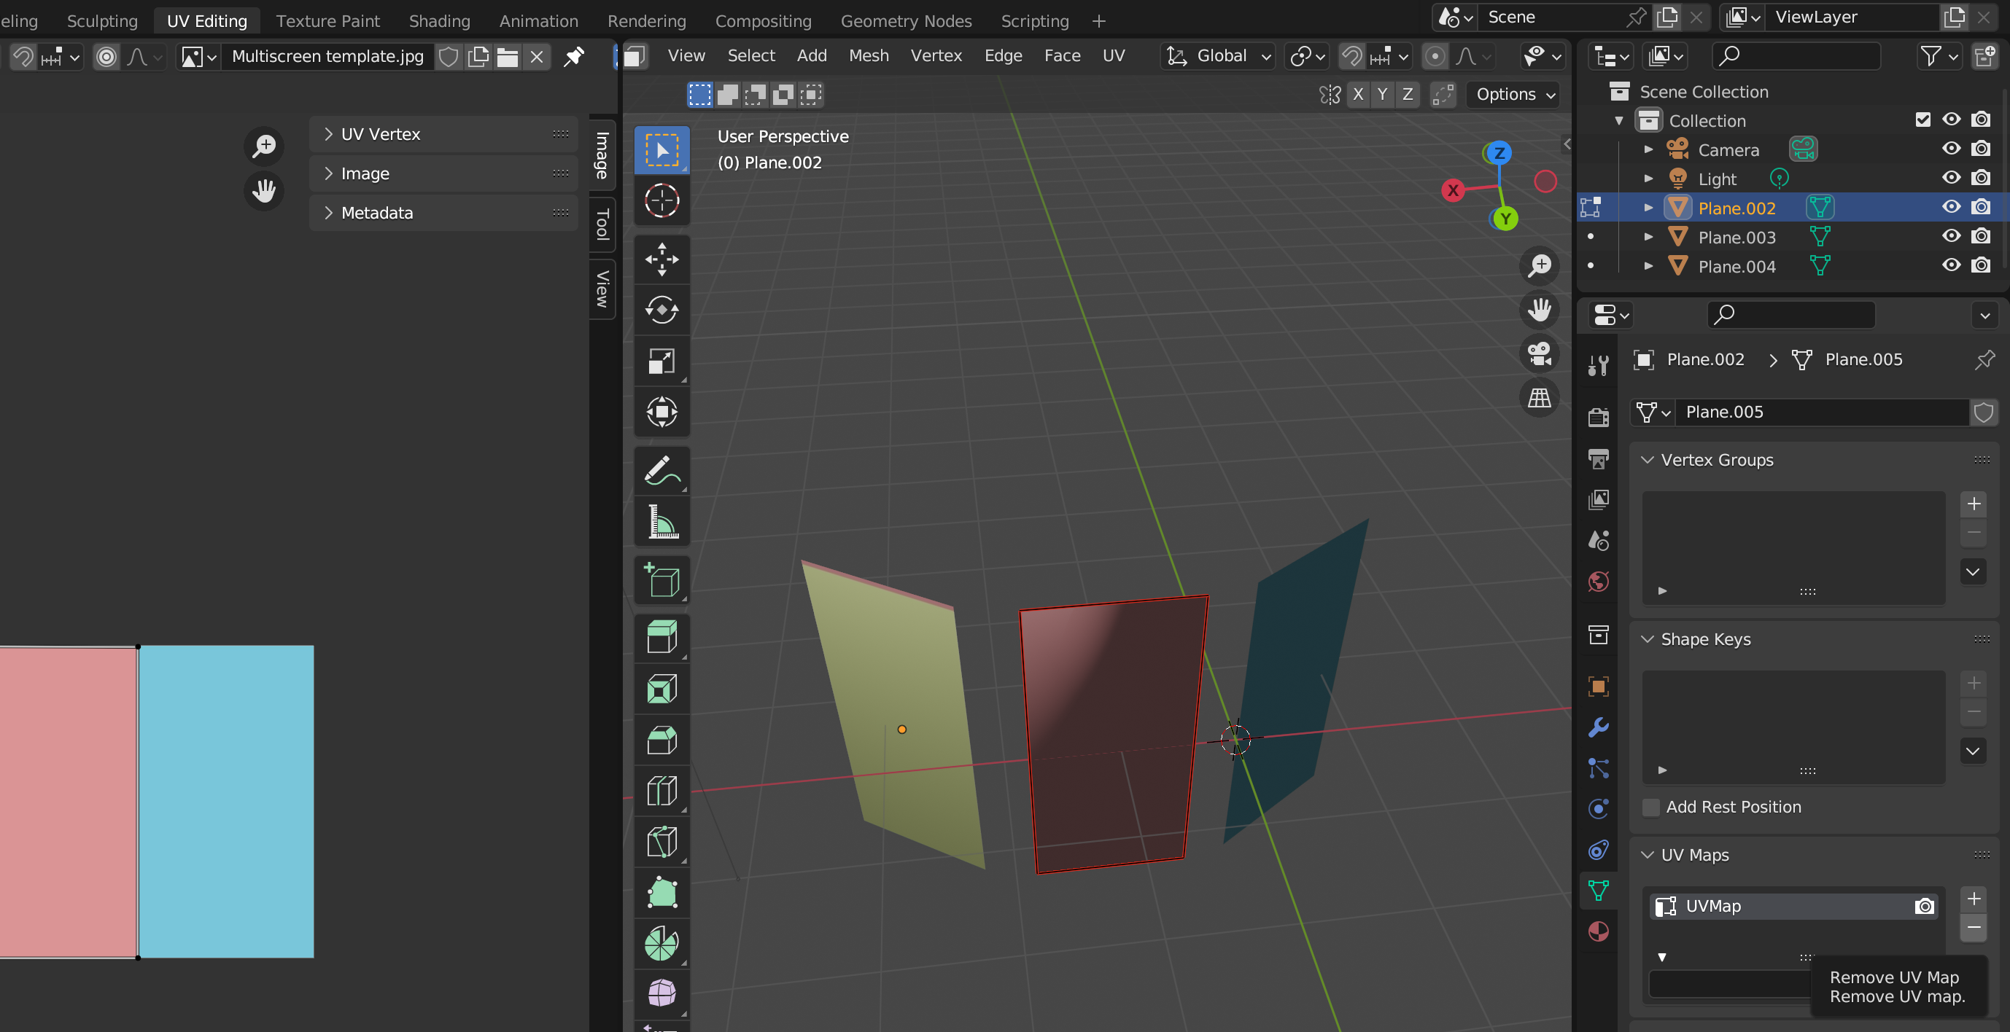Open Modifier properties wrench tab
2010x1032 pixels.
coord(1598,727)
